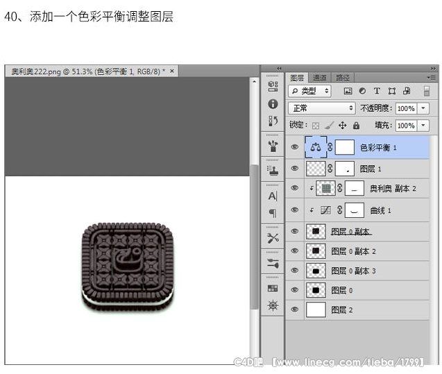Hide the 图层 0 副本 2 layer
The height and width of the screenshot is (374, 442).
(x=295, y=250)
